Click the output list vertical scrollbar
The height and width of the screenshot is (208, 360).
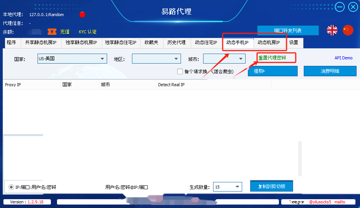coord(300,159)
